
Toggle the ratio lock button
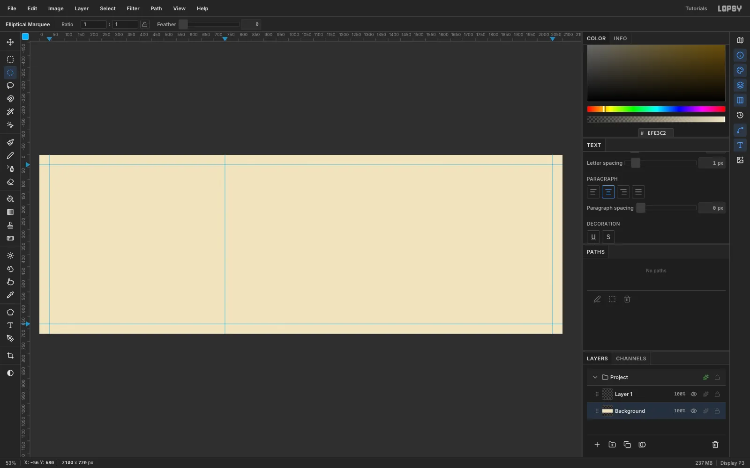pyautogui.click(x=145, y=24)
